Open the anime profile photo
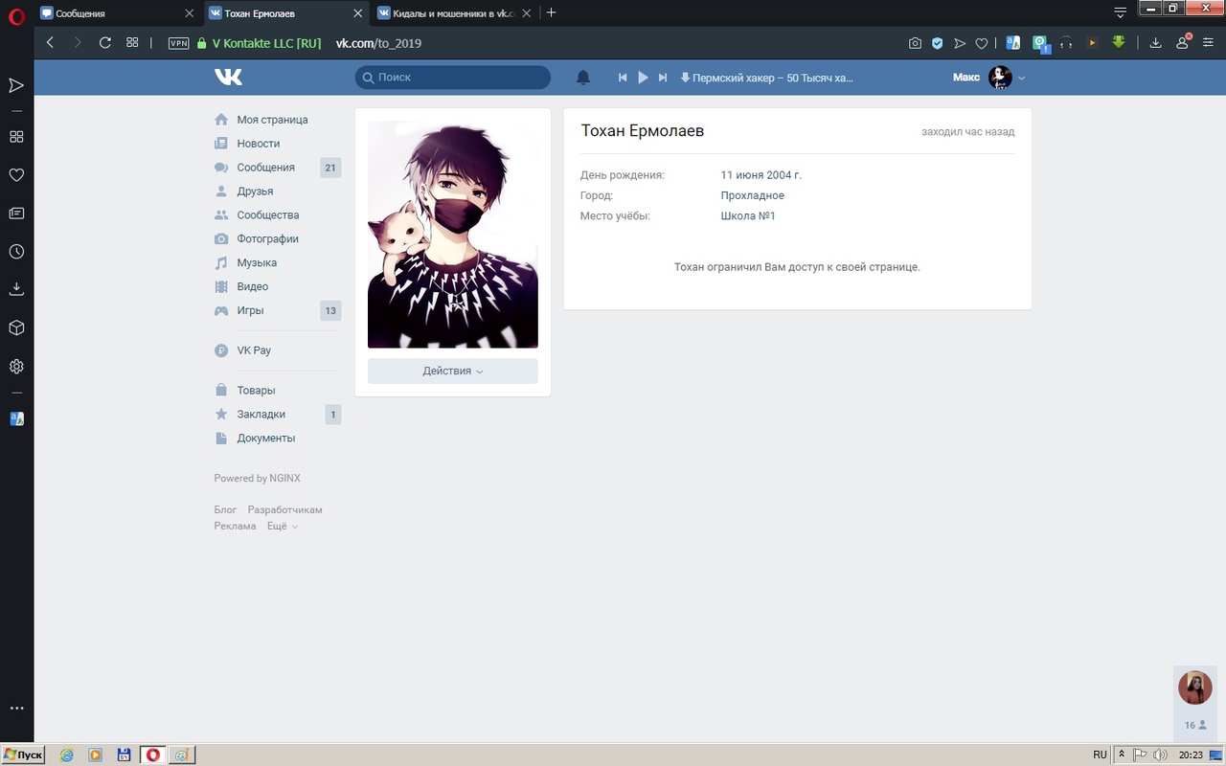This screenshot has width=1226, height=766. point(452,235)
